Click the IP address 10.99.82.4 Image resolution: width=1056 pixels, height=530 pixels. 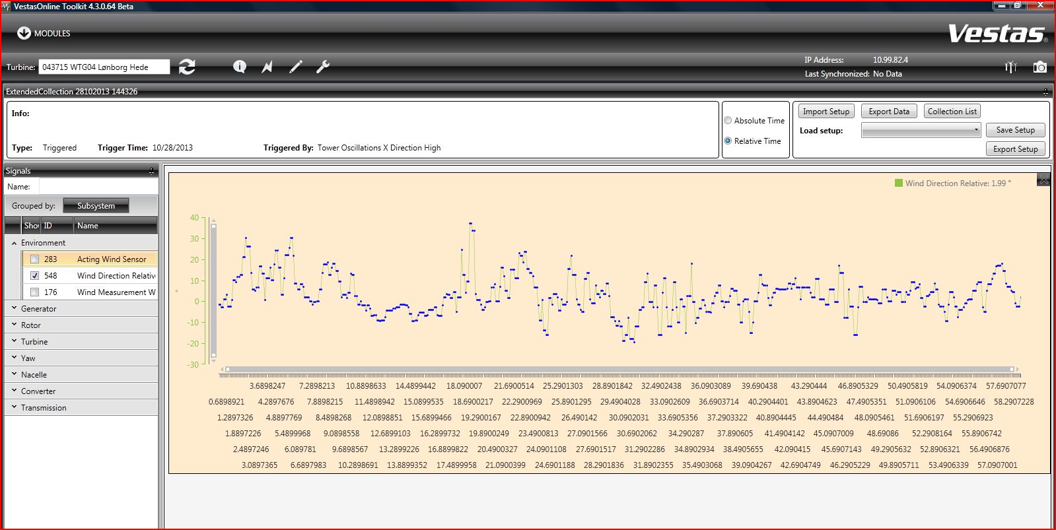(890, 60)
